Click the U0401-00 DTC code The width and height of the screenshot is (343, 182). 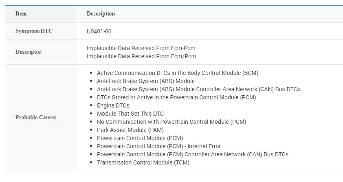(x=99, y=31)
